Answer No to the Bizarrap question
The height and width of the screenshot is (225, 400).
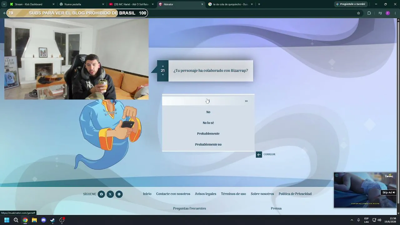[208, 112]
